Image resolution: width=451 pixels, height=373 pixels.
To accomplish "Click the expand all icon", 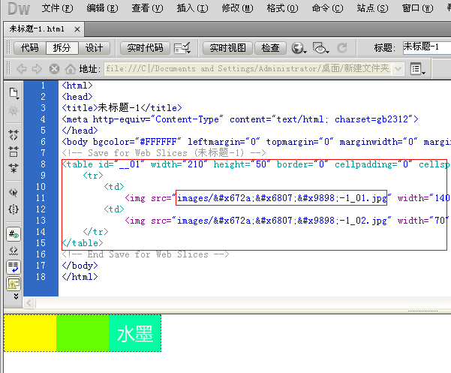I will click(x=14, y=168).
